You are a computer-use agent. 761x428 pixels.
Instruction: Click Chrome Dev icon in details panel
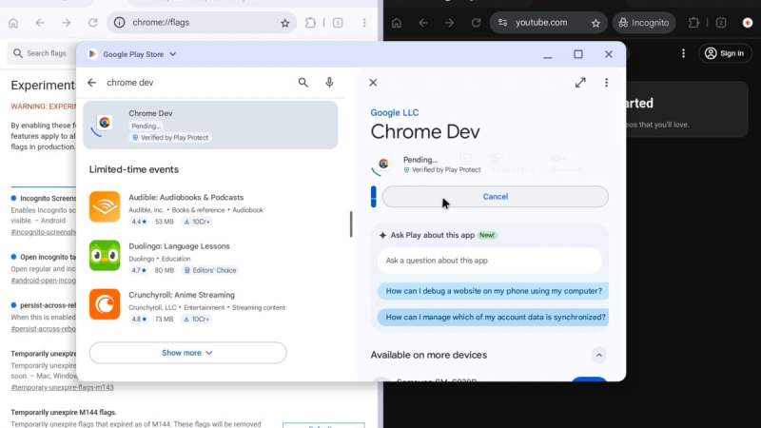click(383, 164)
